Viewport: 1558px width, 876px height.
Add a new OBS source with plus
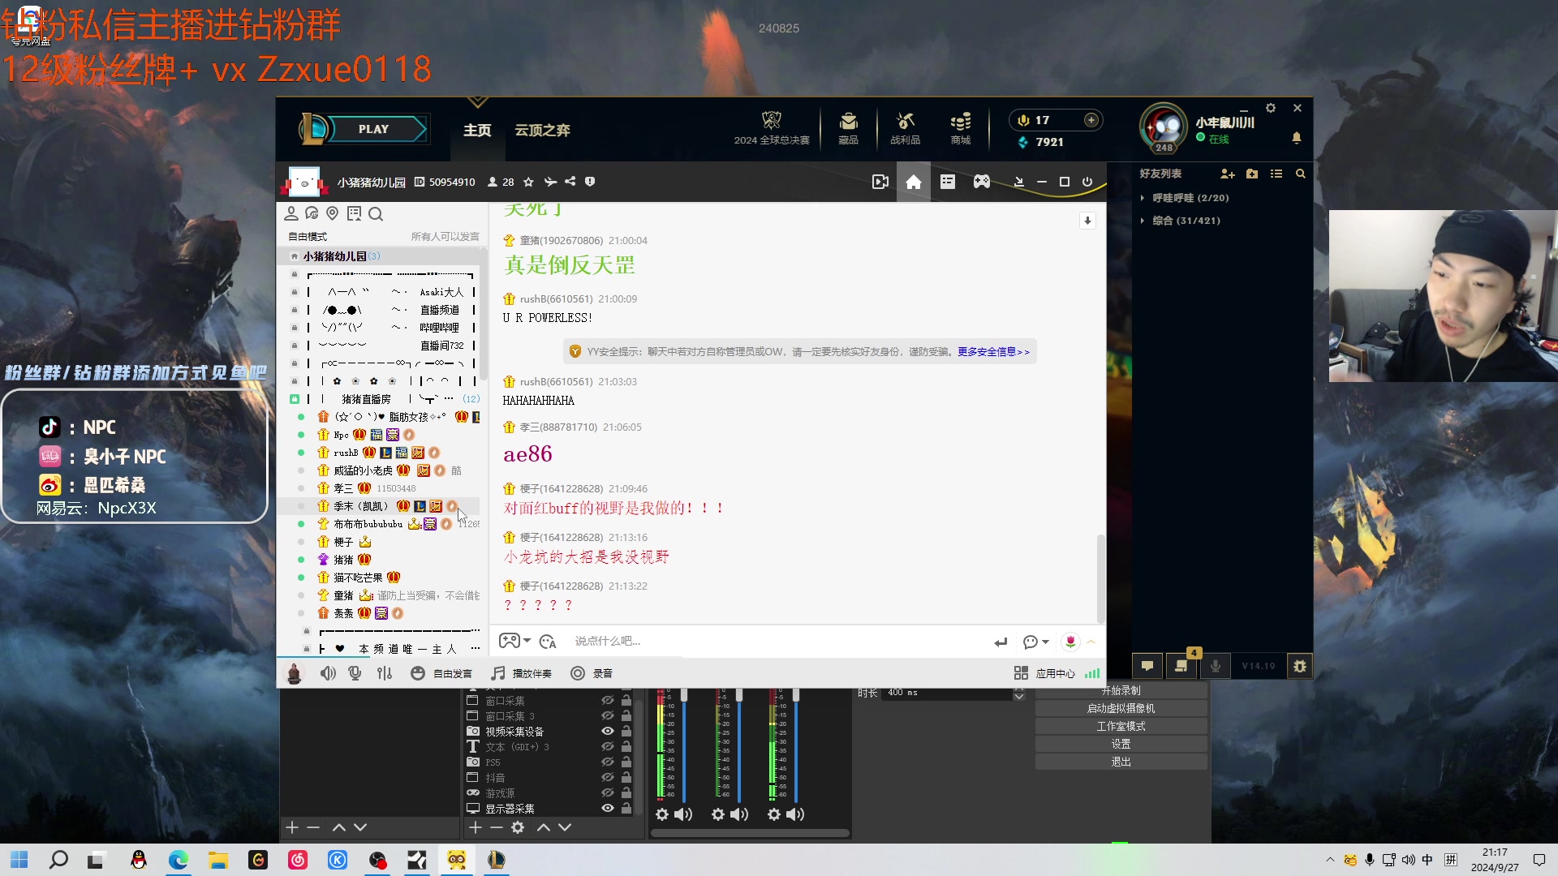point(476,827)
